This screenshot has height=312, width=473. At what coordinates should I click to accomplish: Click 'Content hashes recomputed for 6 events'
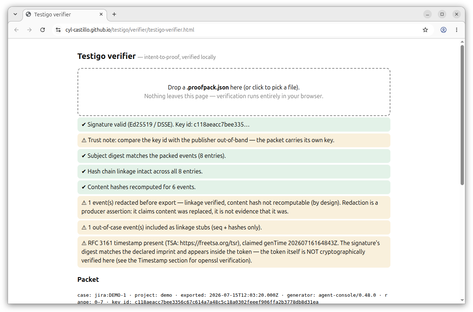click(x=234, y=187)
